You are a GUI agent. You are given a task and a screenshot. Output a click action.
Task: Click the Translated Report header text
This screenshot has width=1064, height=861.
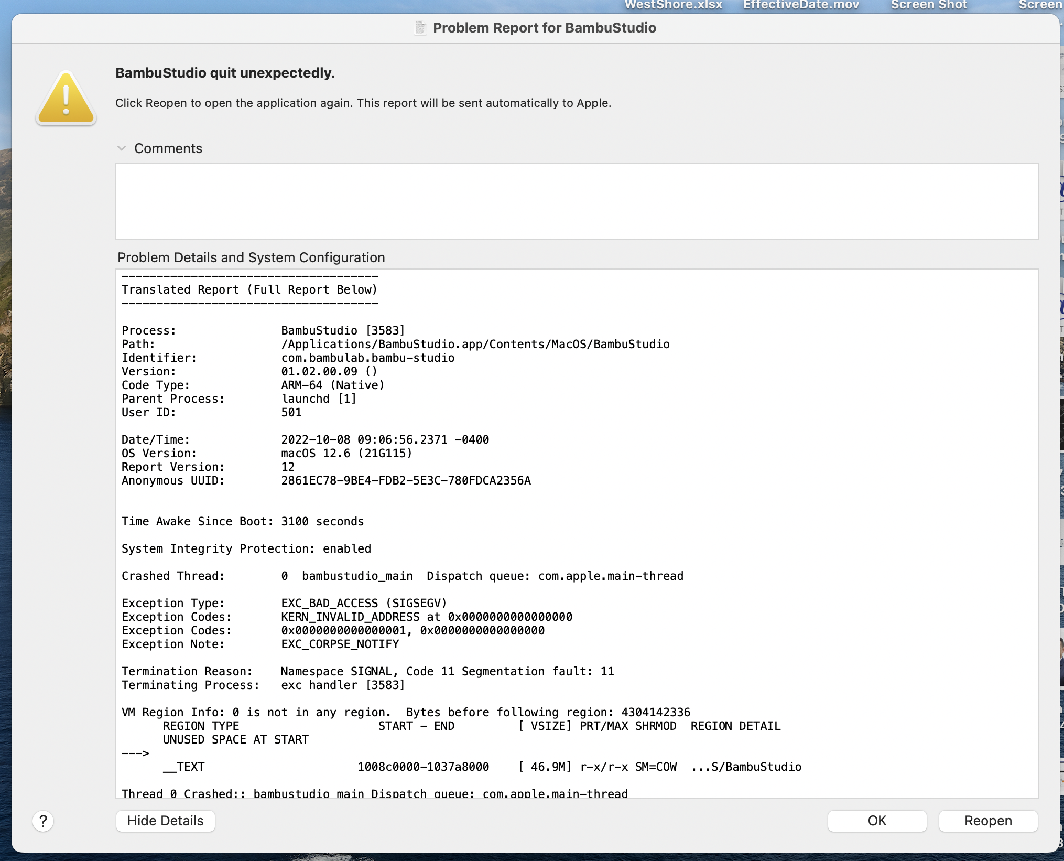249,289
